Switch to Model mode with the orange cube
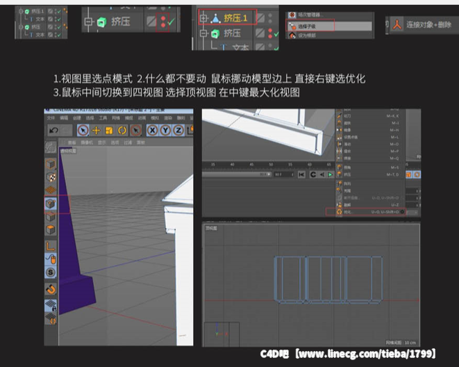459x367 pixels. (x=51, y=164)
